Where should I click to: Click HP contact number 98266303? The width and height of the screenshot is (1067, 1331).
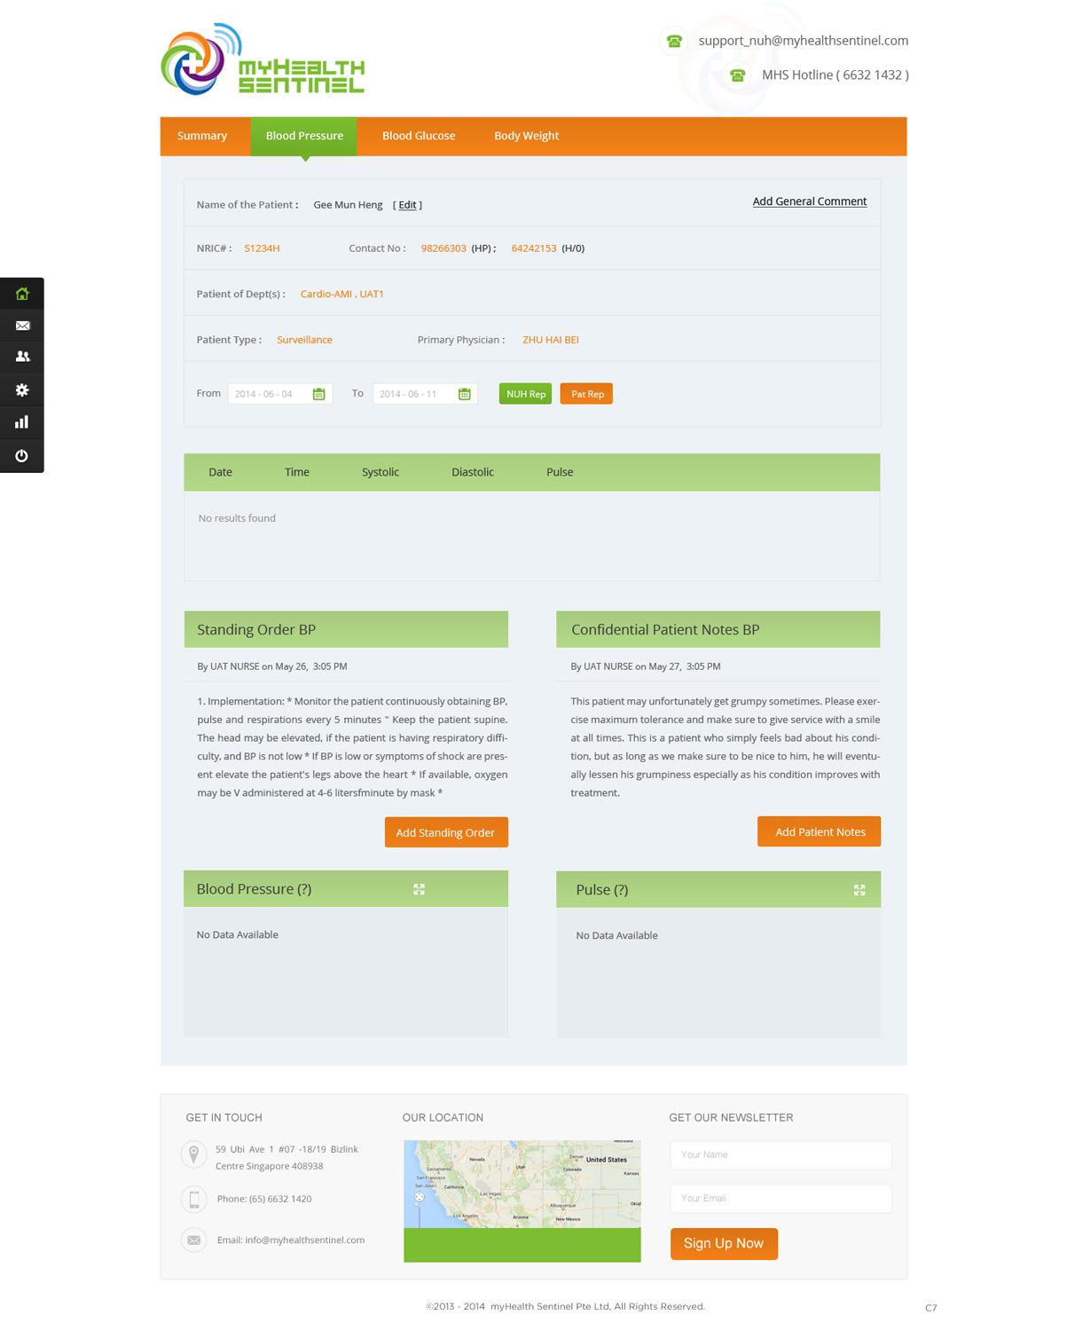443,248
